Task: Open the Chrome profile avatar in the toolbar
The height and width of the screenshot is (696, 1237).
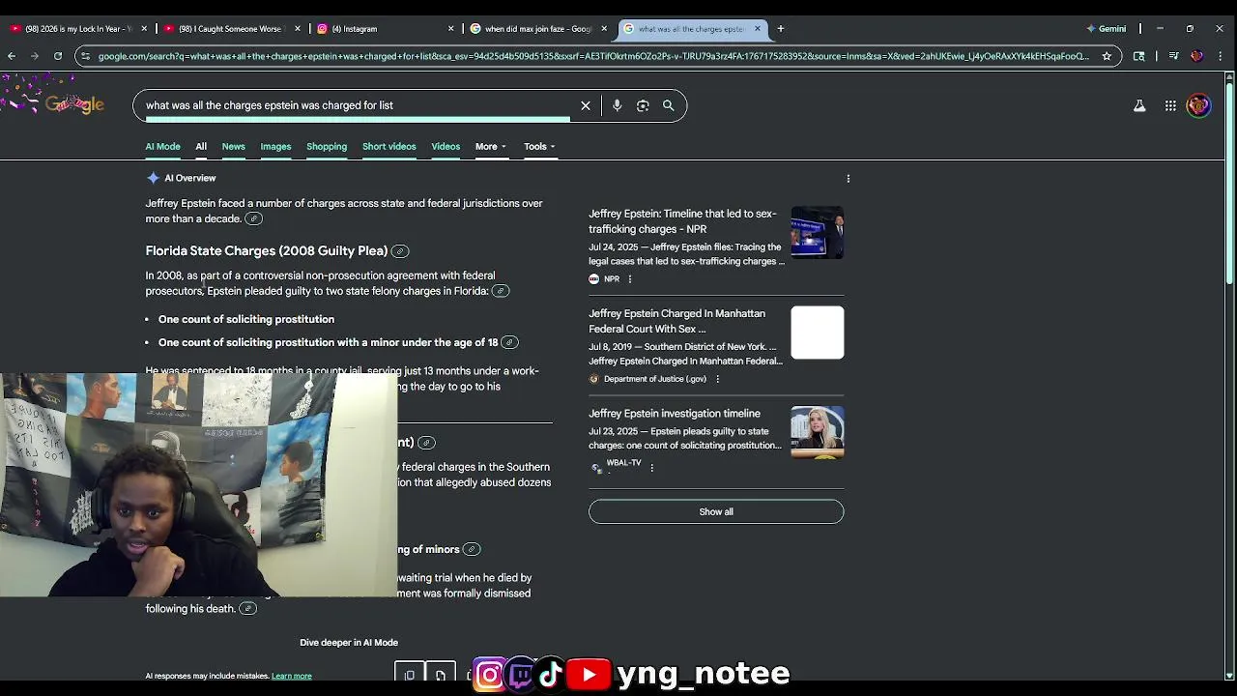Action: point(1196,56)
